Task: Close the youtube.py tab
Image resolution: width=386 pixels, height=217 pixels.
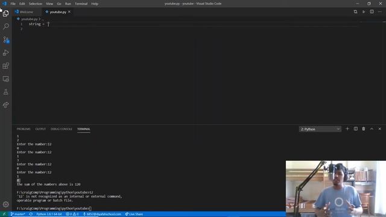Action: click(69, 12)
